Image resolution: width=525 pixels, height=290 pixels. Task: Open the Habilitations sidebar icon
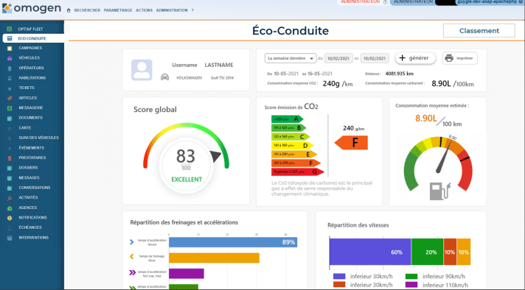click(10, 78)
